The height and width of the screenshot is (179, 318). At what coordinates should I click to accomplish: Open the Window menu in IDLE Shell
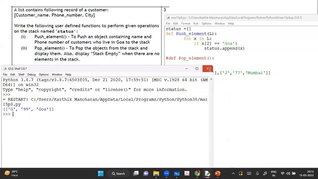pyautogui.click(x=57, y=75)
